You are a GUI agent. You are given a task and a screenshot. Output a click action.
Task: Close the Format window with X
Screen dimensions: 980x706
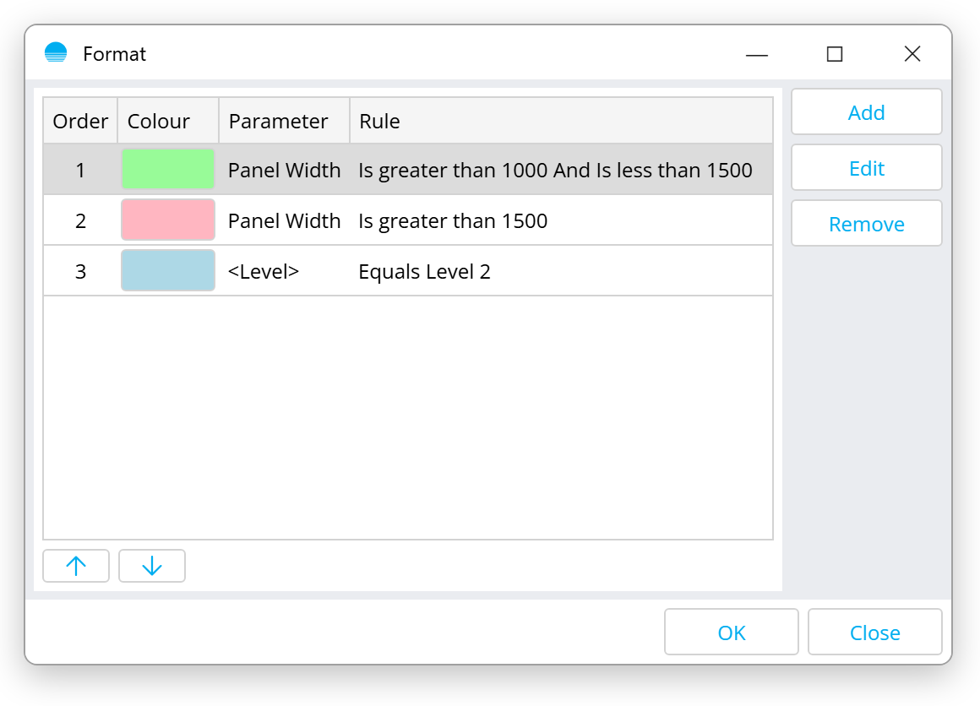(x=912, y=54)
